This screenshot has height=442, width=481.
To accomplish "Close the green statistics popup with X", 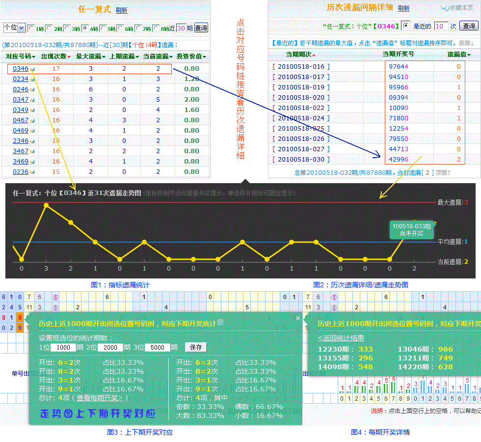I will pos(297,318).
